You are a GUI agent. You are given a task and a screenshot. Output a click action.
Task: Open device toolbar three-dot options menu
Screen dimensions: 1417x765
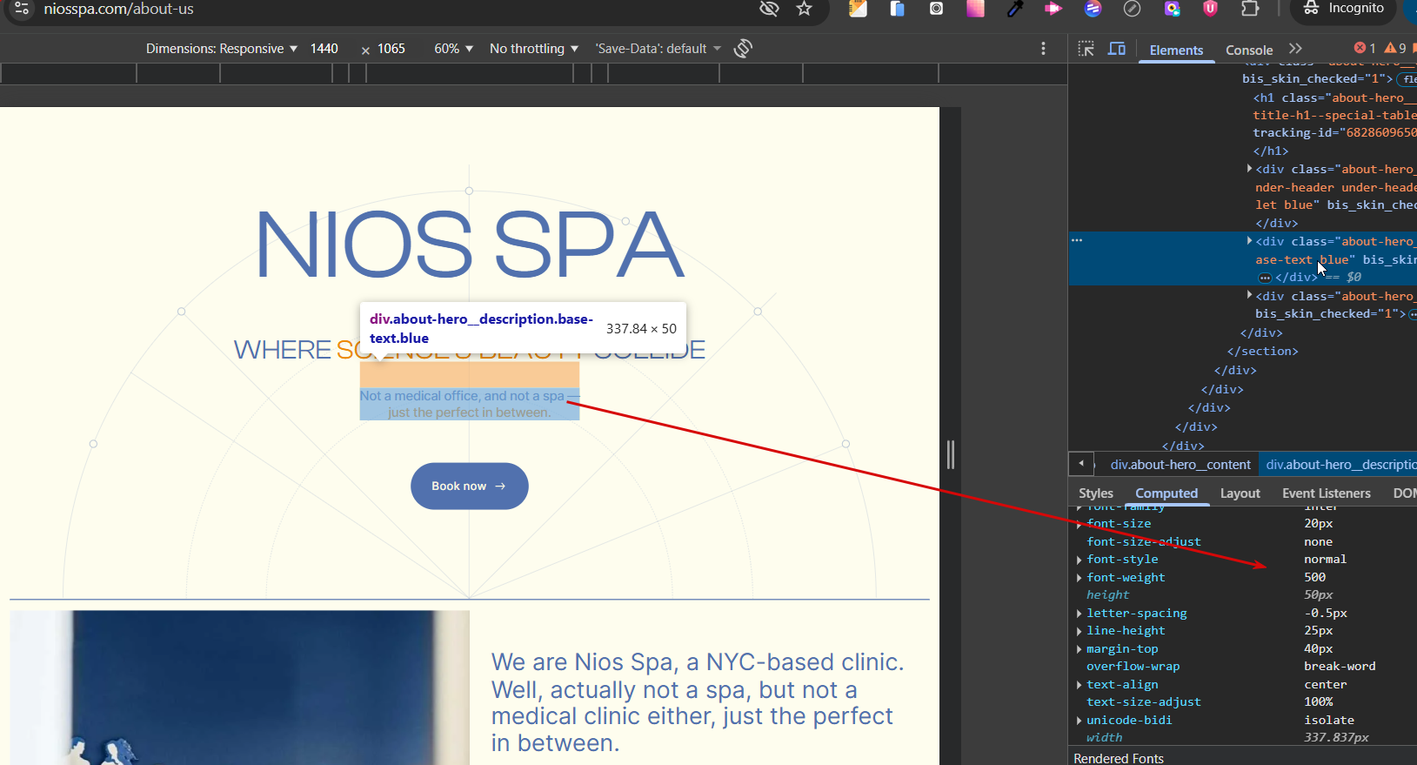(x=1043, y=49)
